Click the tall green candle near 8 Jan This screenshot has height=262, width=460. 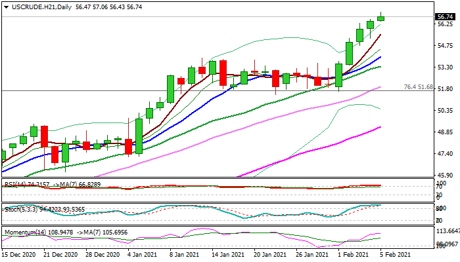tap(170, 89)
